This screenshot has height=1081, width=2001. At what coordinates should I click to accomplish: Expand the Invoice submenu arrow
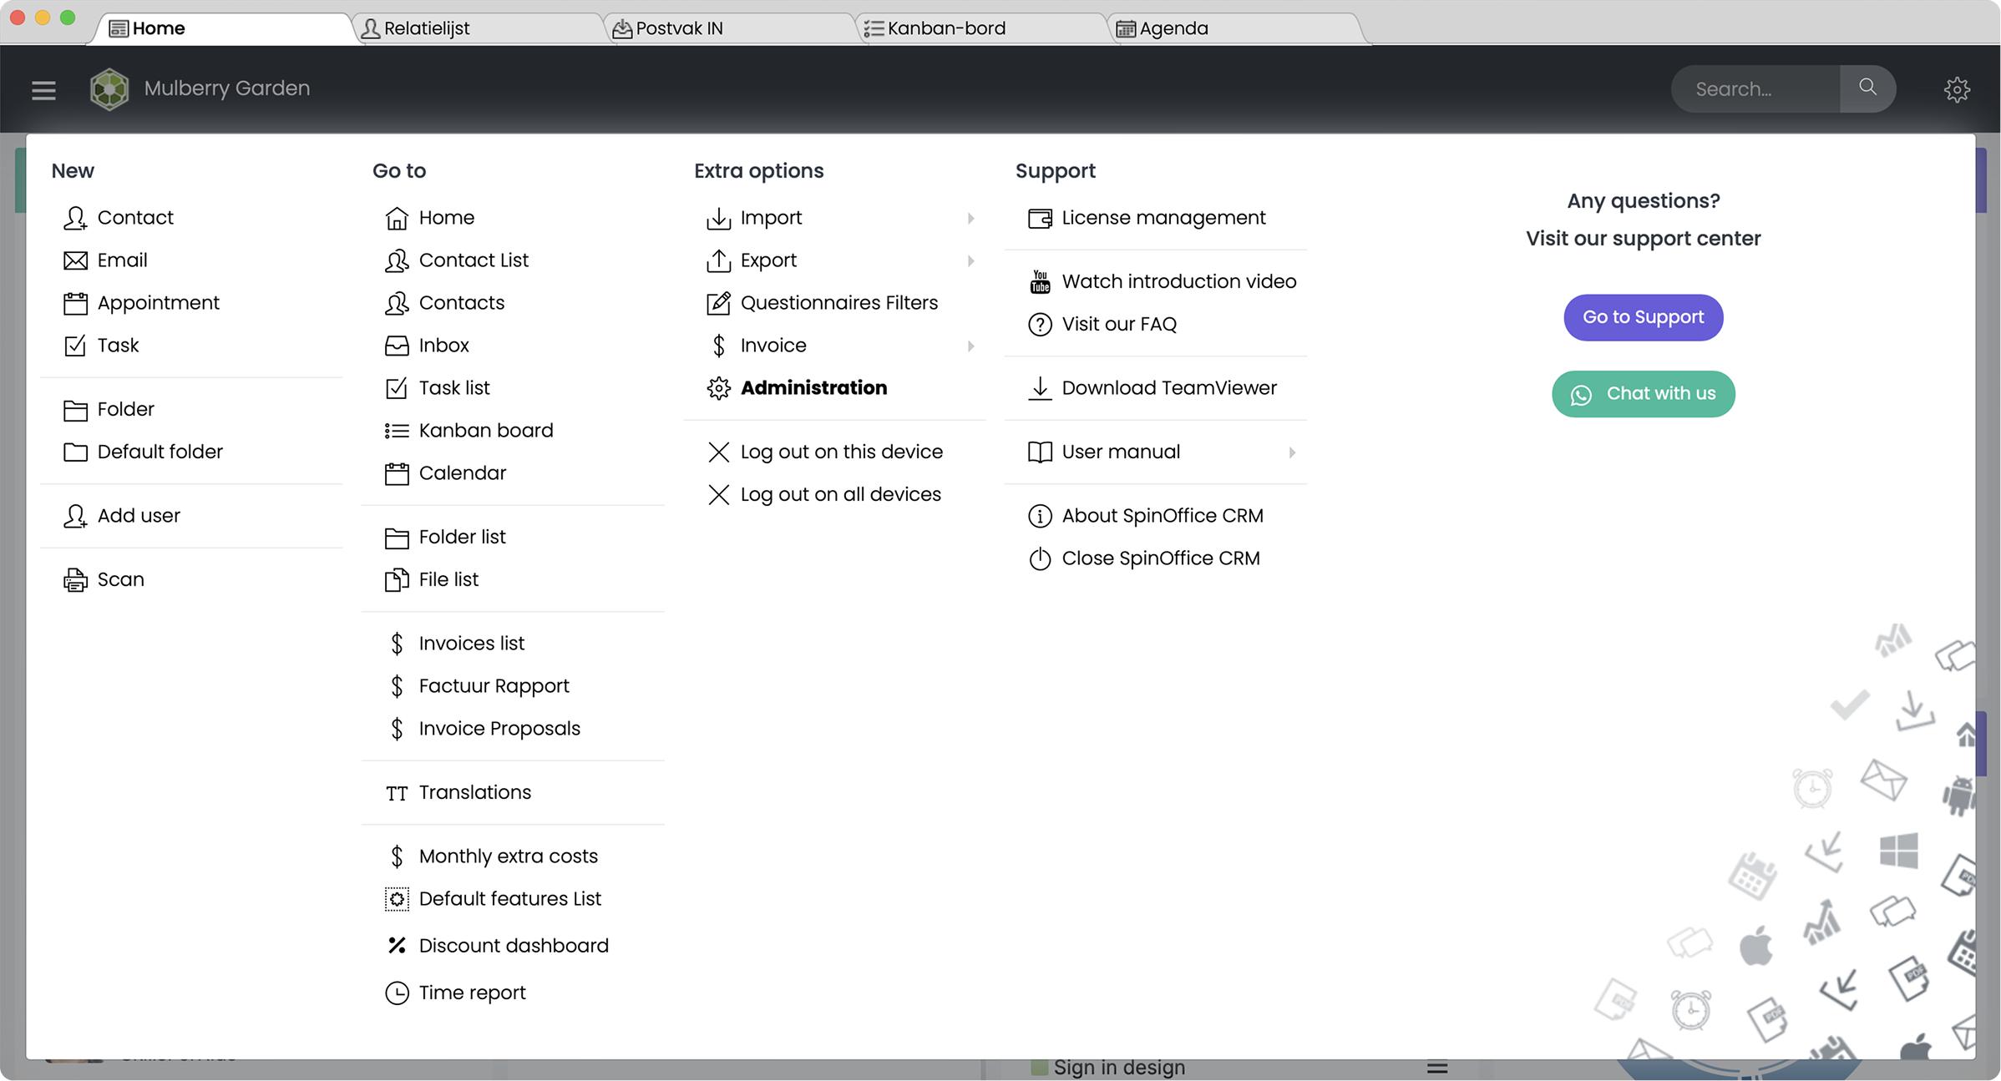pyautogui.click(x=970, y=346)
